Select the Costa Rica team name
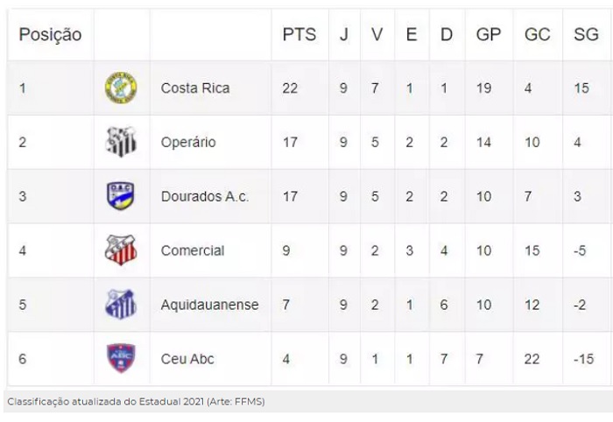Viewport: 613px width, 422px height. [195, 88]
